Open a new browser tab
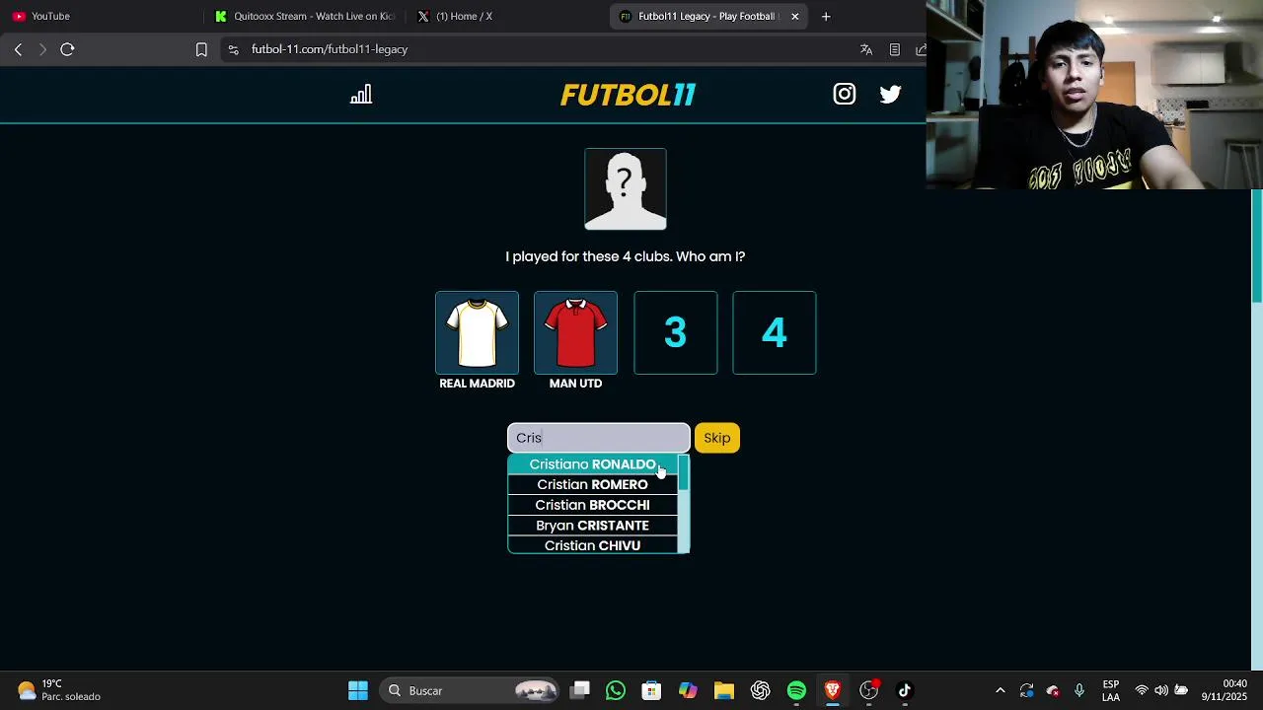The width and height of the screenshot is (1263, 710). point(826,16)
